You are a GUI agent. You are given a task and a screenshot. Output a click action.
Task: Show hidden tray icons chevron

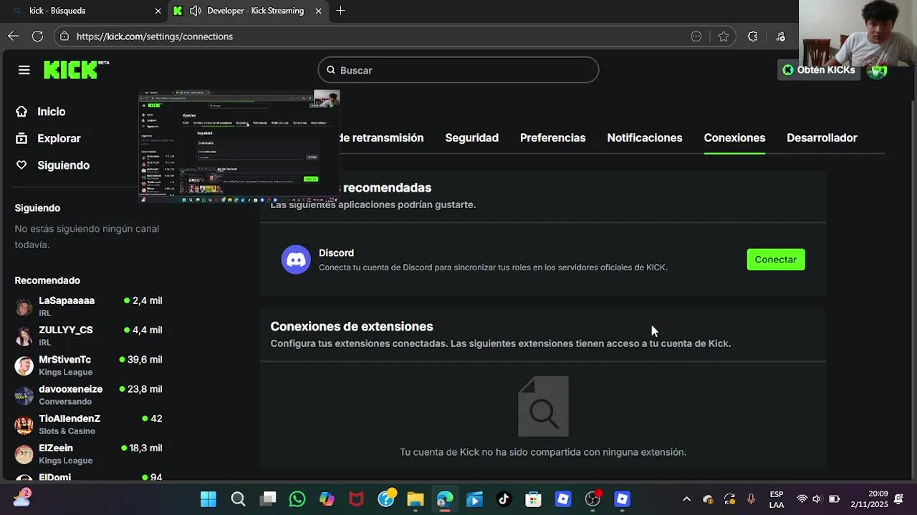[x=686, y=499]
